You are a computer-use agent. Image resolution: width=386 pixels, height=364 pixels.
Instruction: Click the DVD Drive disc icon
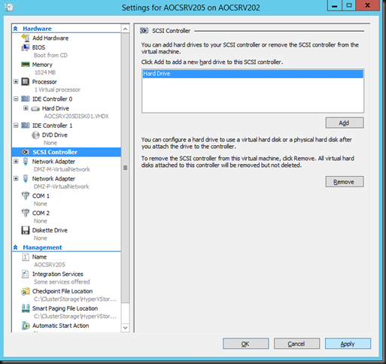pyautogui.click(x=35, y=135)
